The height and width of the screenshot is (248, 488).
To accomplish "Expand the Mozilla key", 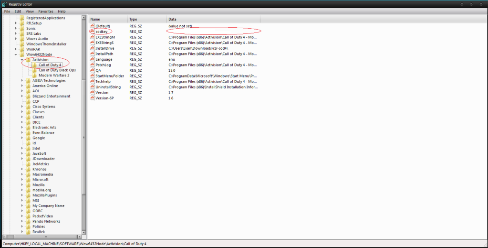I will (22, 184).
